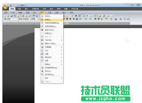Click the Print Preview icon
Viewport: 142px width, 103px height.
(26, 16)
